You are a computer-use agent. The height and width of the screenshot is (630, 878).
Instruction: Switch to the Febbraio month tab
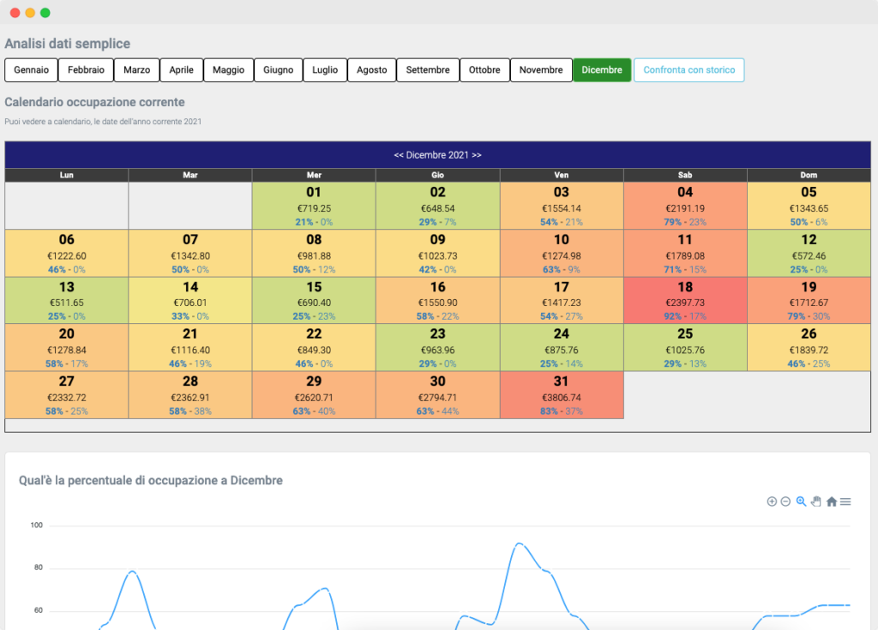[87, 70]
